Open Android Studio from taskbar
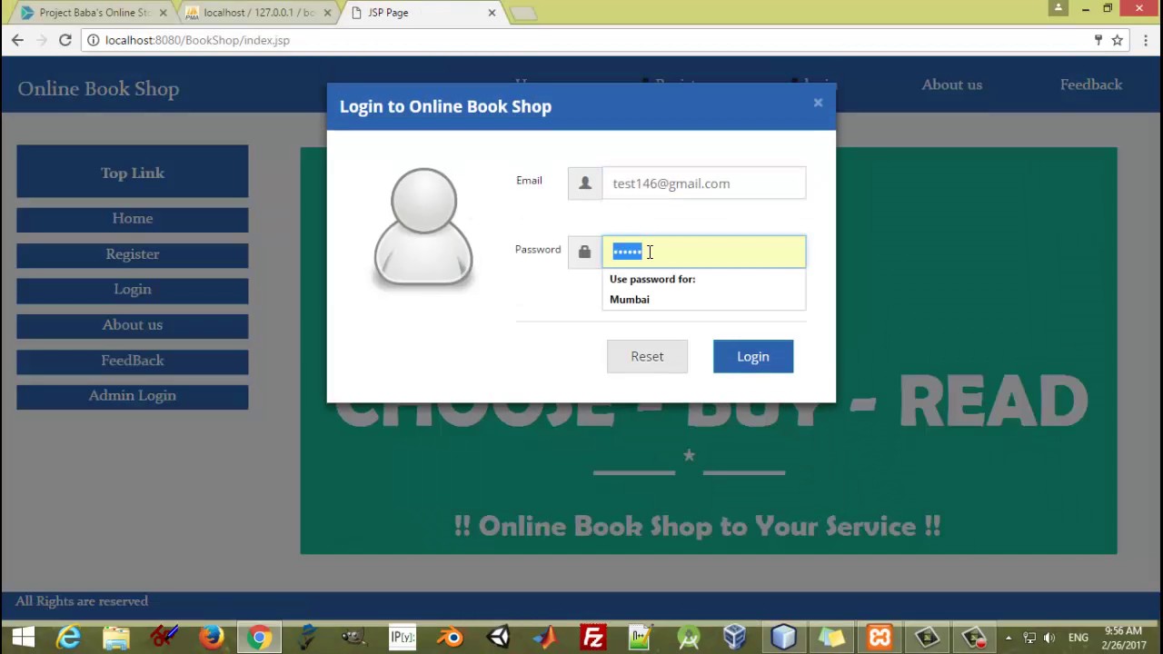 [x=689, y=638]
